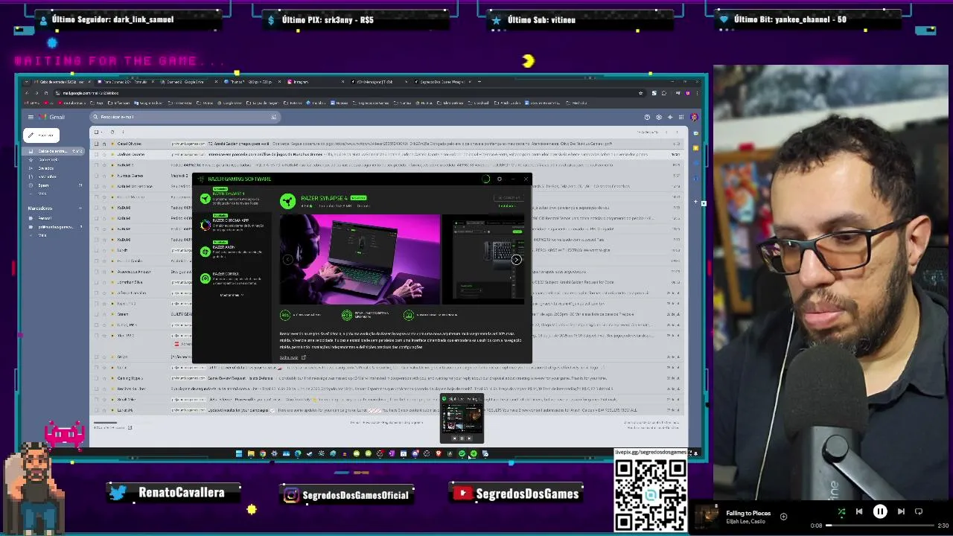Select Razer Axon in the Razer sidebar
953x536 pixels.
click(x=232, y=250)
